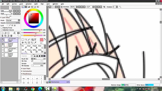Image resolution: width=162 pixels, height=91 pixels.
Task: Choose the SelPen tool
Action: point(35,51)
